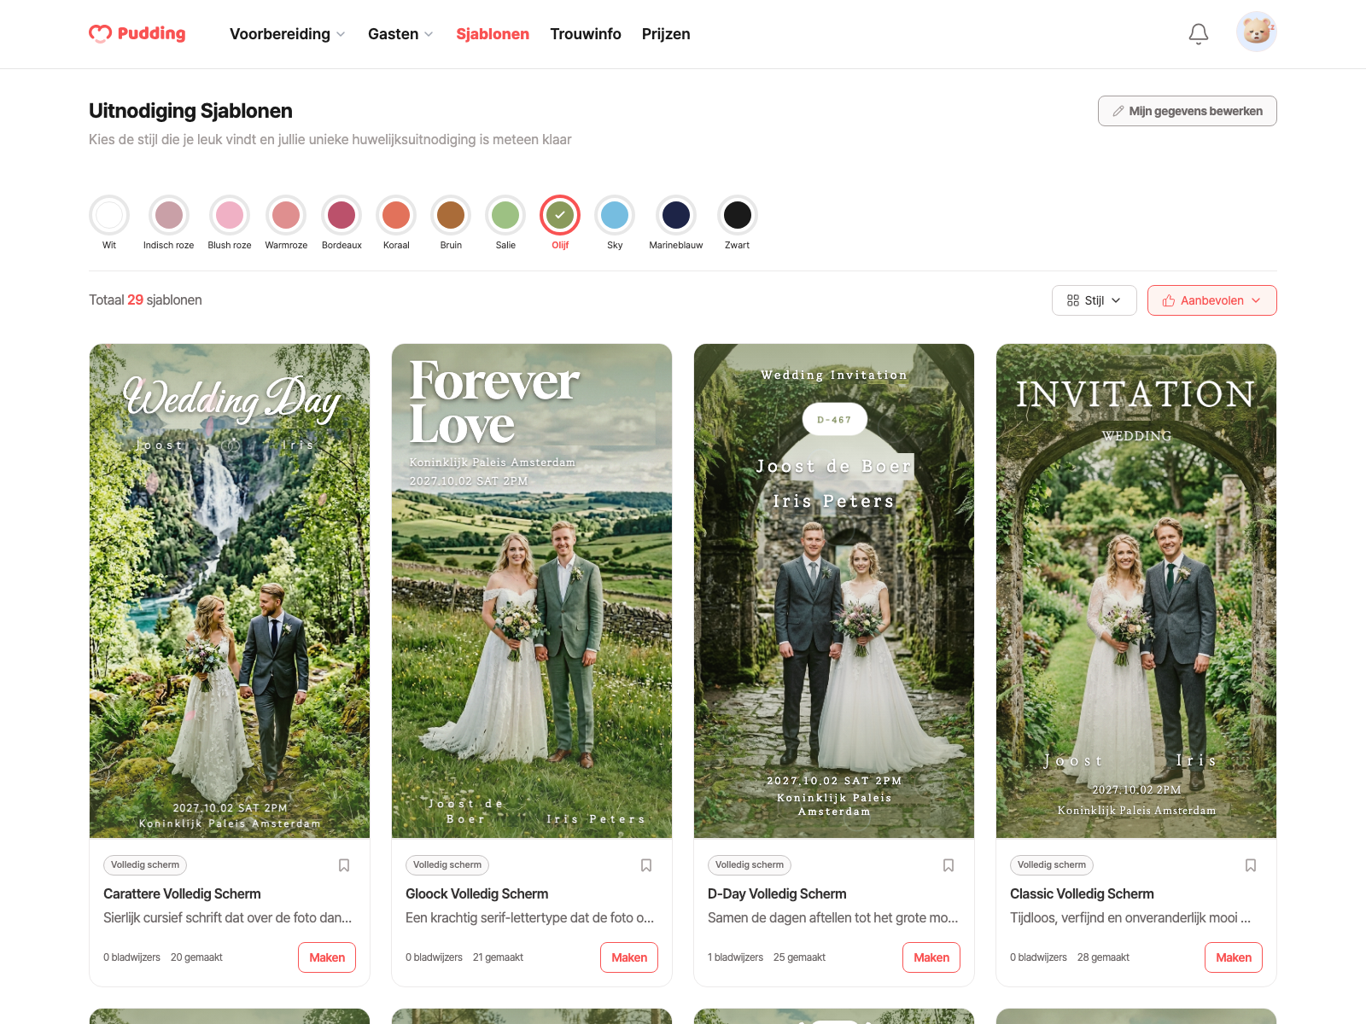Open the Forever Love template preview
The image size is (1366, 1024).
coord(532,591)
